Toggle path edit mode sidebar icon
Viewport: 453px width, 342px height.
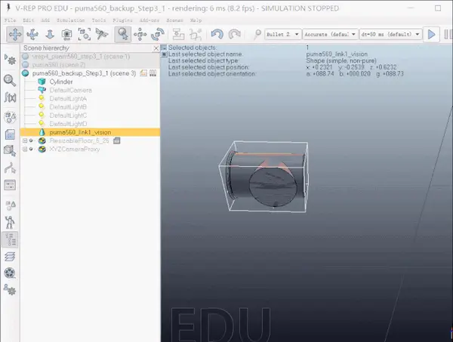click(x=10, y=168)
